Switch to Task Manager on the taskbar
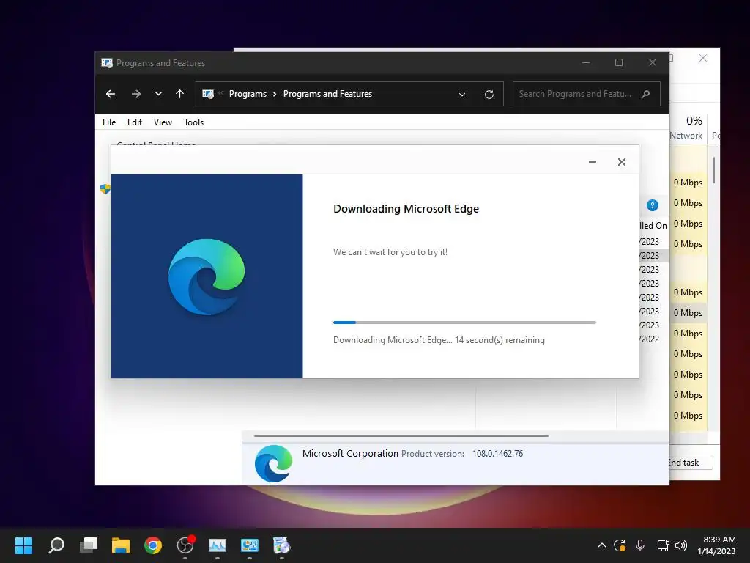Screen dimensions: 750x563 [x=217, y=545]
